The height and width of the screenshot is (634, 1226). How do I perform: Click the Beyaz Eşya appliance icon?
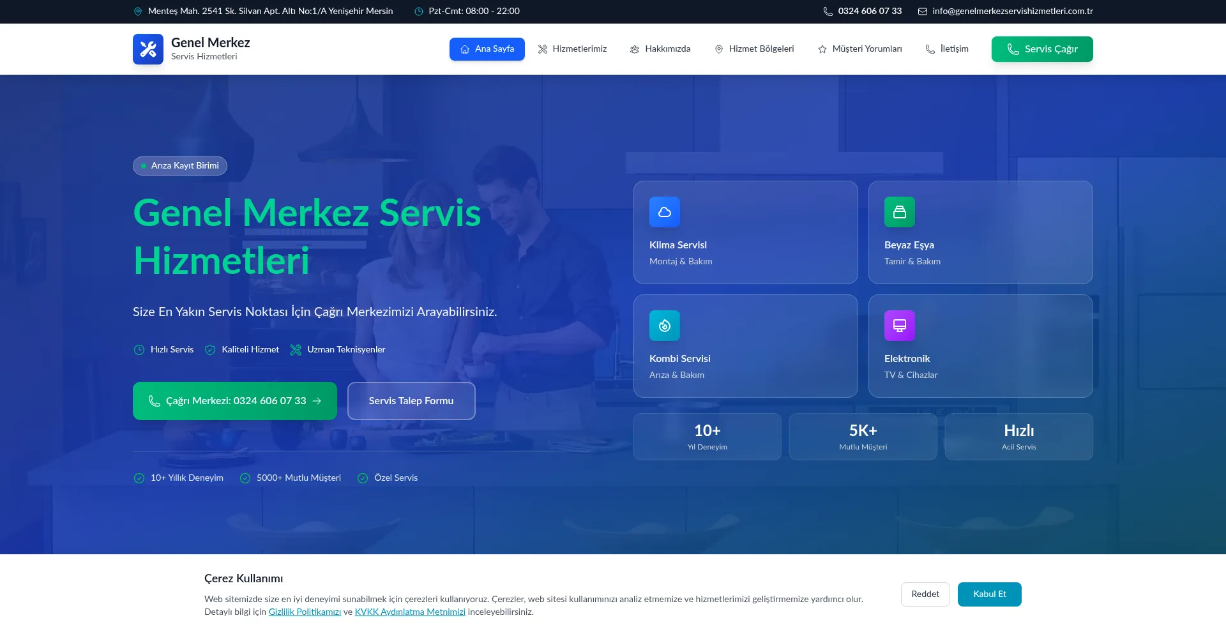(x=899, y=212)
